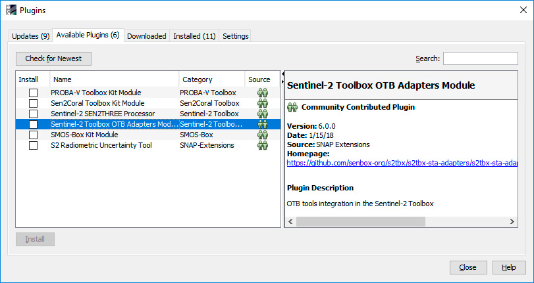Click the Close button at bottom
Image resolution: width=534 pixels, height=283 pixels.
click(x=468, y=267)
